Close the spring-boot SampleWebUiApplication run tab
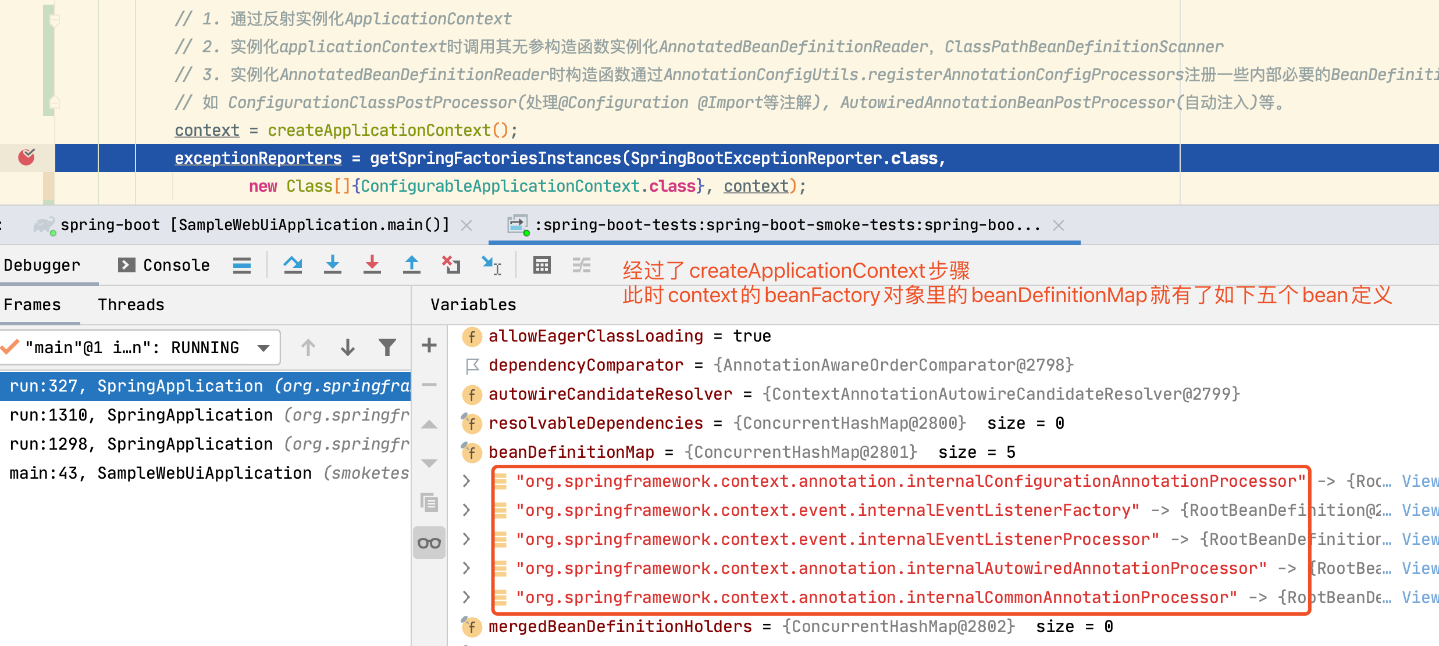The width and height of the screenshot is (1439, 646). (x=466, y=225)
